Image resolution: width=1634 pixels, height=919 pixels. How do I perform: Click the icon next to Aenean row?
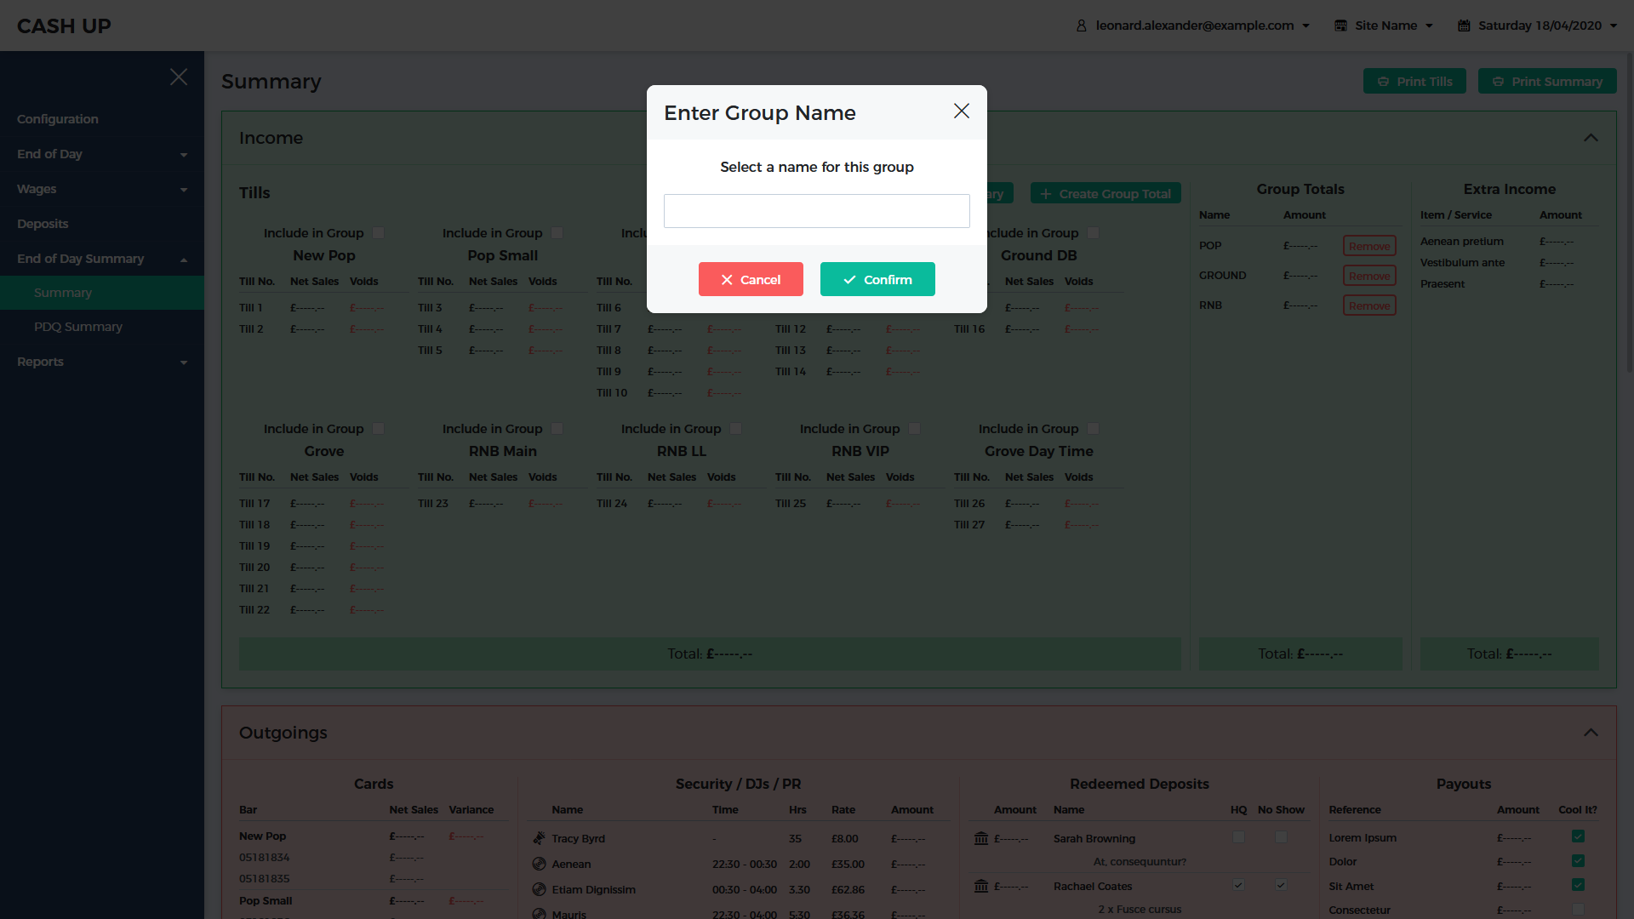[539, 864]
